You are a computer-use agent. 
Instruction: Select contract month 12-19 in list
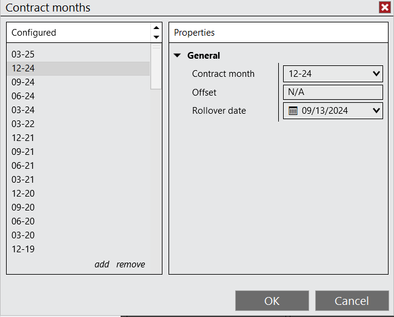[23, 249]
